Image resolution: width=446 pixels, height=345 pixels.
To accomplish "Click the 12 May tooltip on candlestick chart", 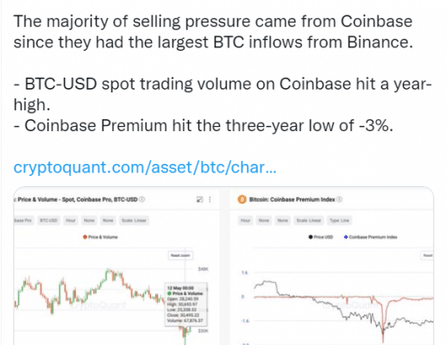I will tap(185, 304).
